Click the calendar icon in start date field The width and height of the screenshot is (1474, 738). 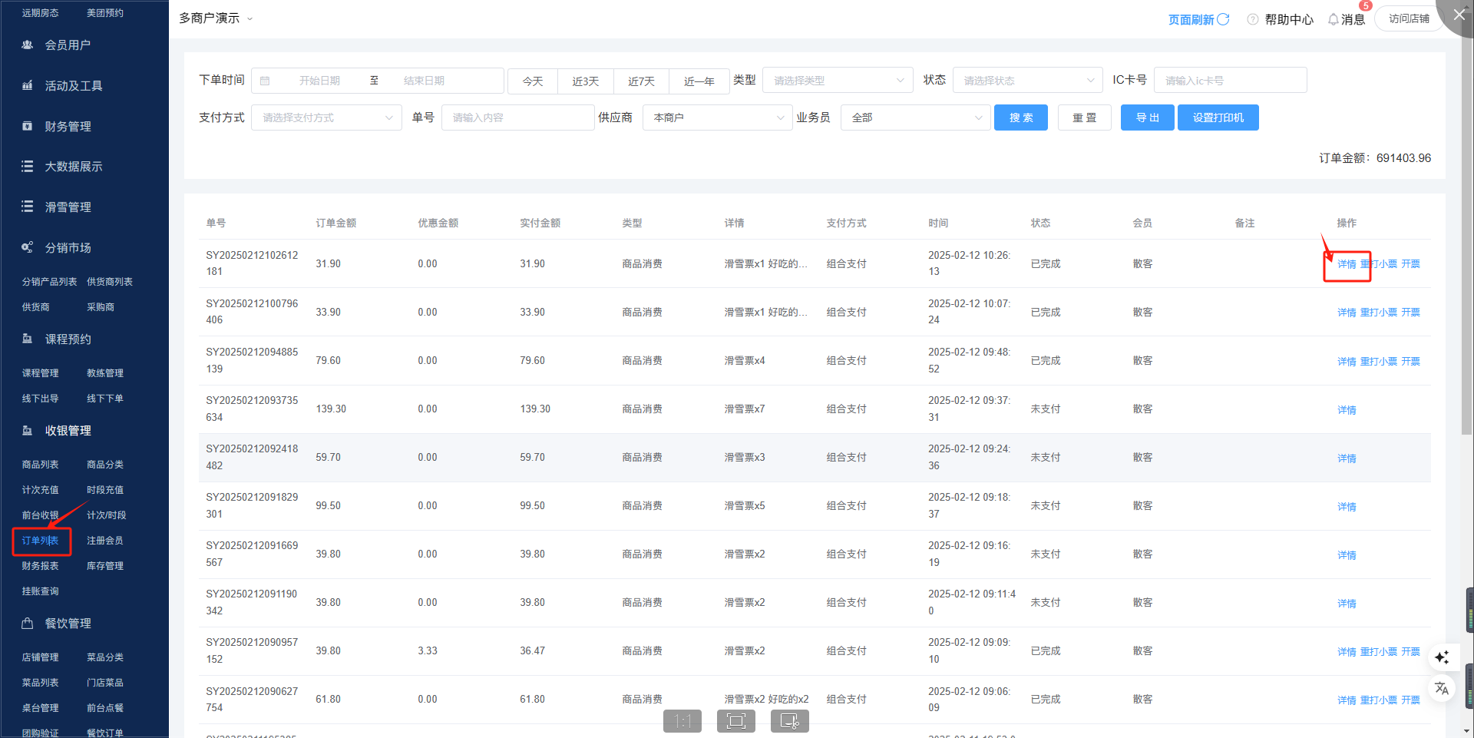(265, 81)
